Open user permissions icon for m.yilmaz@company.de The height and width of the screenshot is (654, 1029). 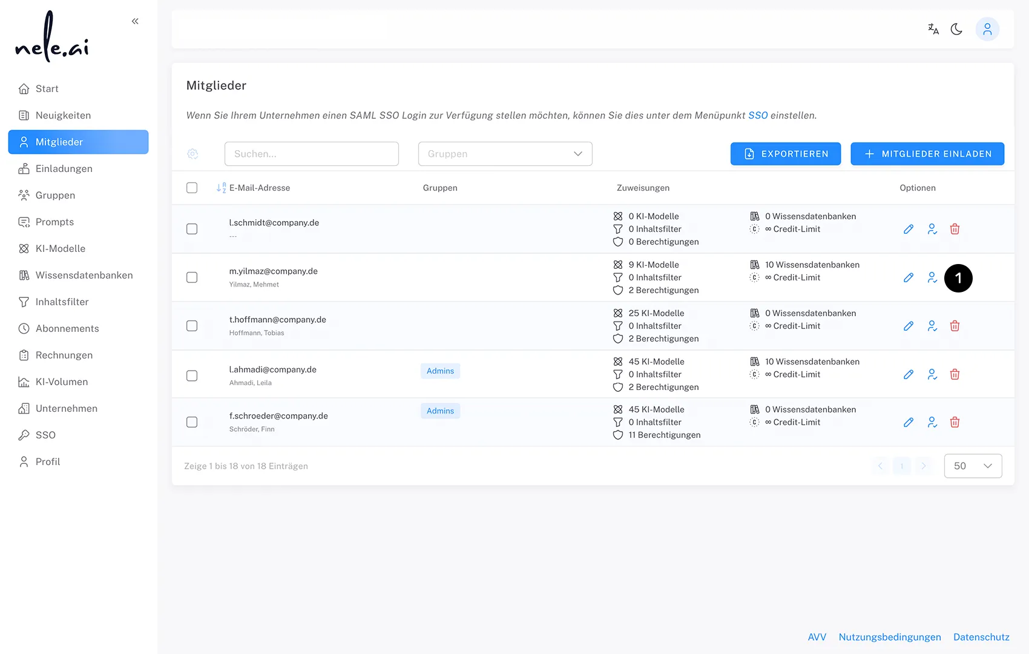coord(932,277)
